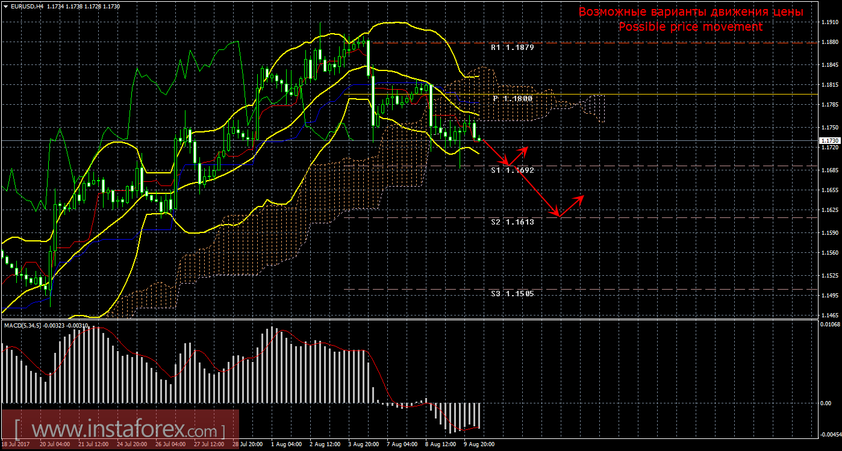Click the 1.1845 price axis label
Screen dimensions: 842x451
830,65
